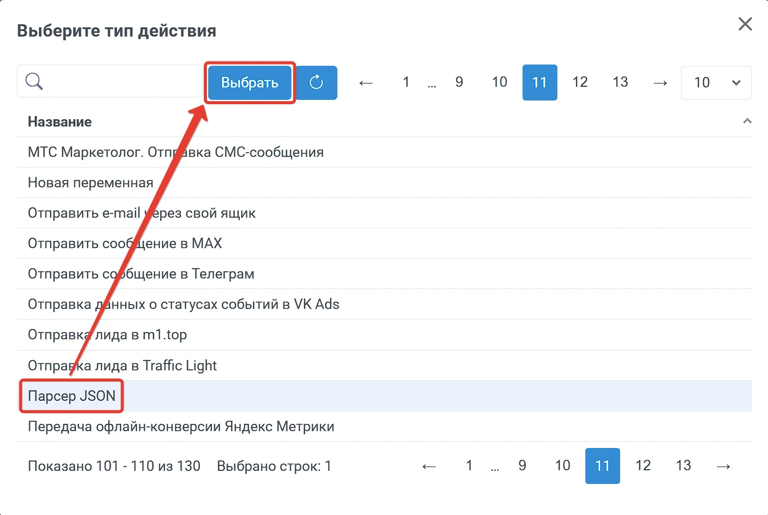The image size is (768, 515).
Task: Click the magnifier search icon
Action: click(x=34, y=81)
